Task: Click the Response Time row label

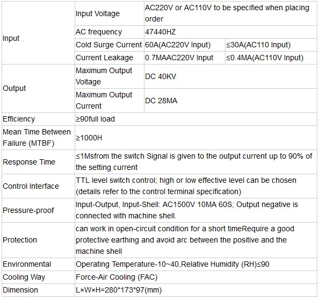Action: (38, 162)
